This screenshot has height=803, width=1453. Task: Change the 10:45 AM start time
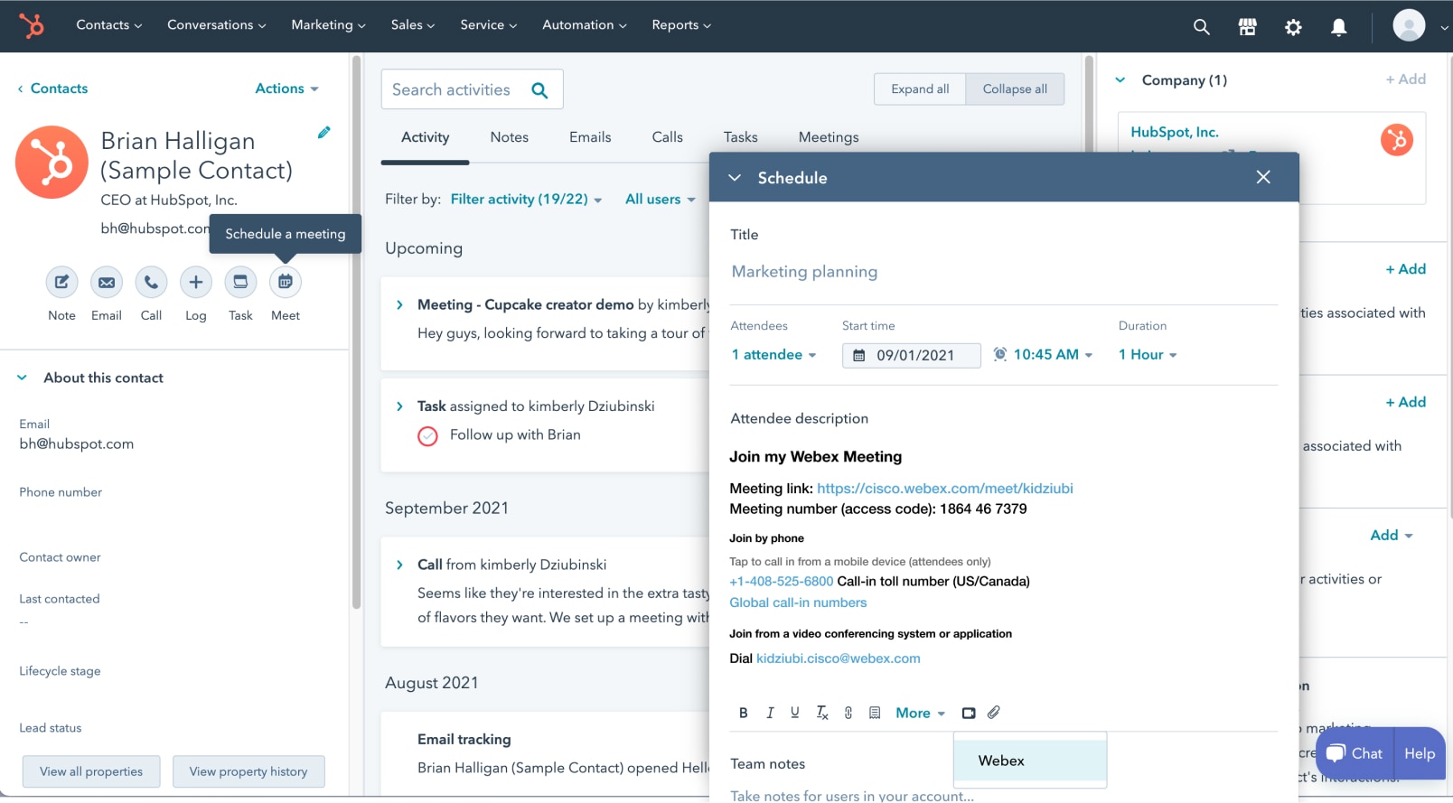(x=1053, y=355)
